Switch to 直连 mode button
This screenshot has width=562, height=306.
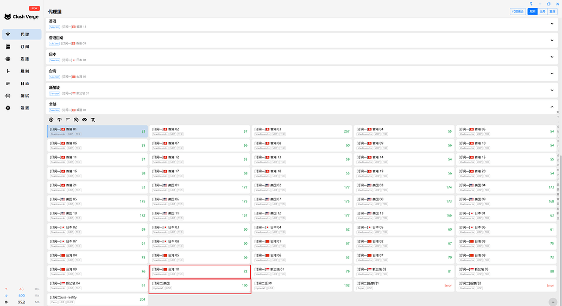point(552,11)
